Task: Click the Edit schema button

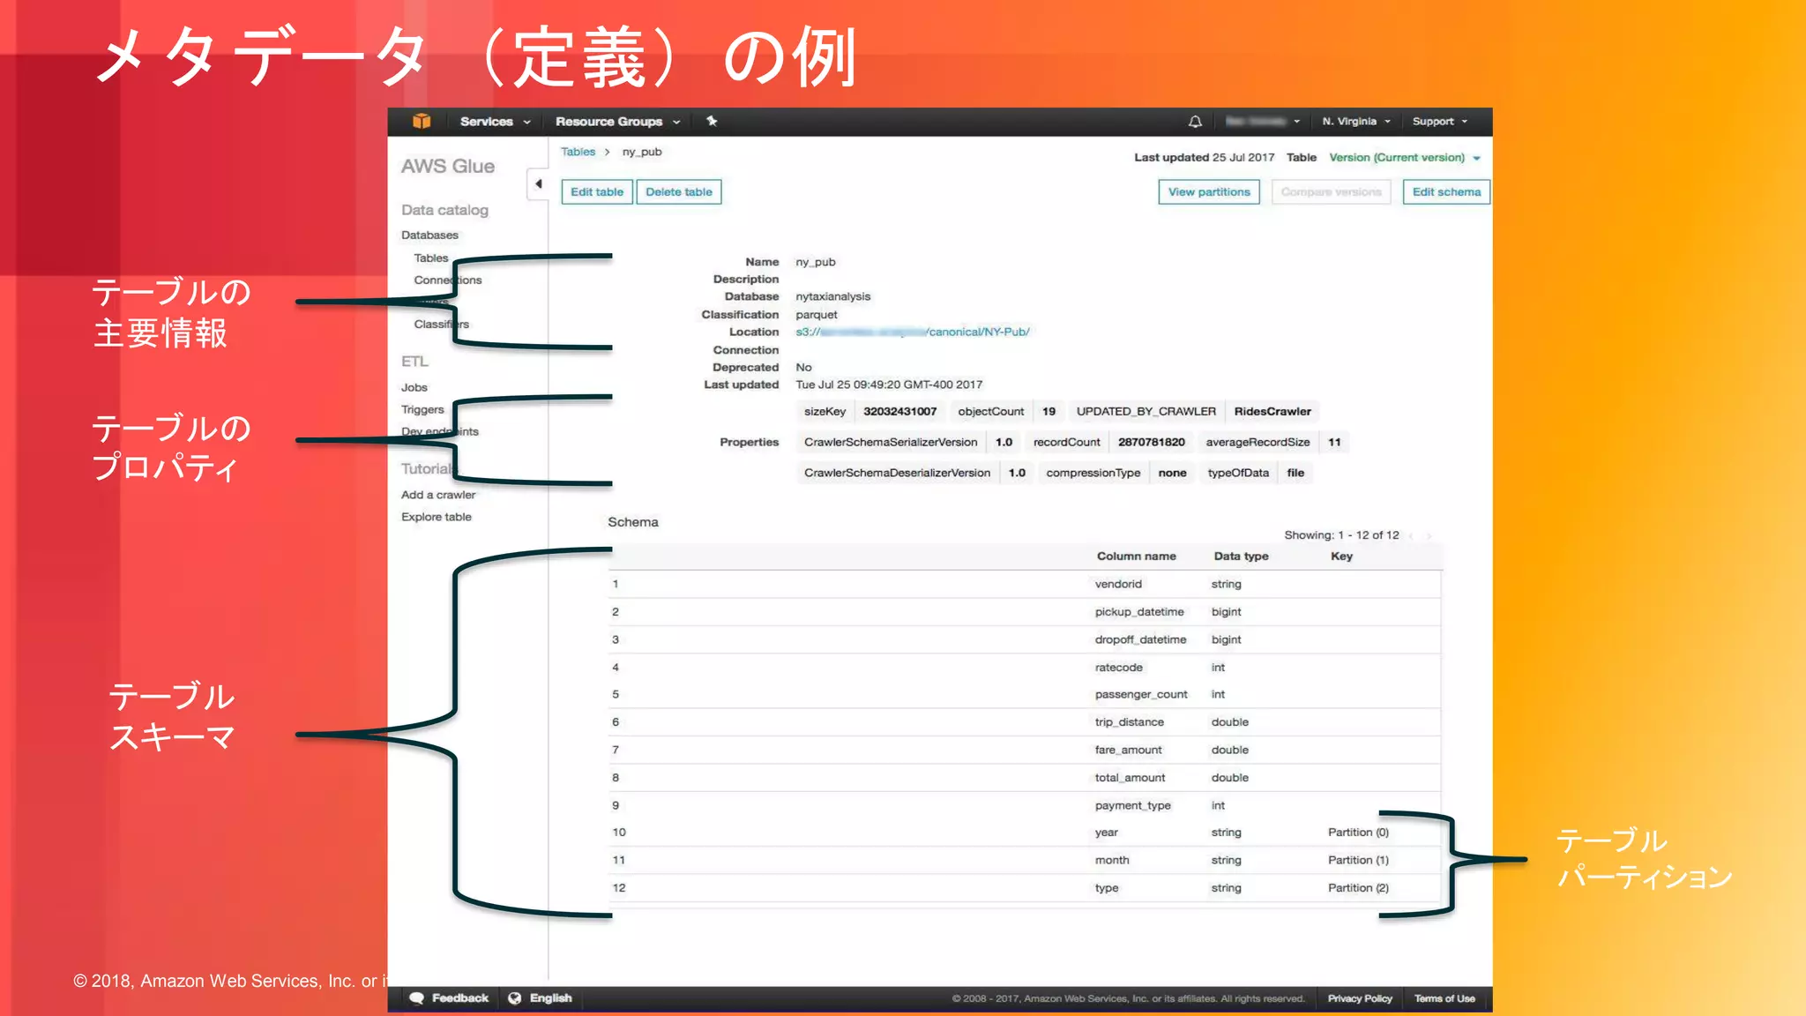Action: [1446, 192]
